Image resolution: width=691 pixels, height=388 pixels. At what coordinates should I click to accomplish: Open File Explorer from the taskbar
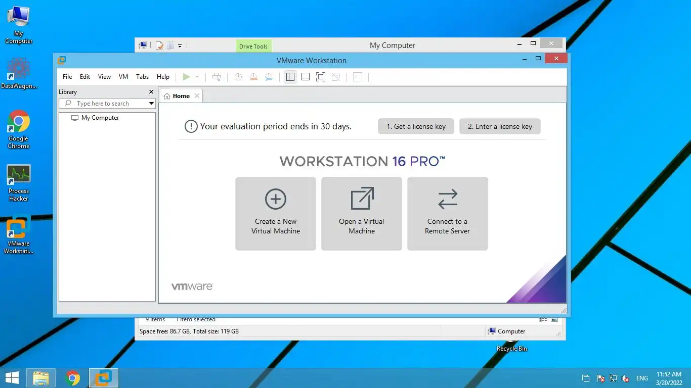click(x=41, y=378)
